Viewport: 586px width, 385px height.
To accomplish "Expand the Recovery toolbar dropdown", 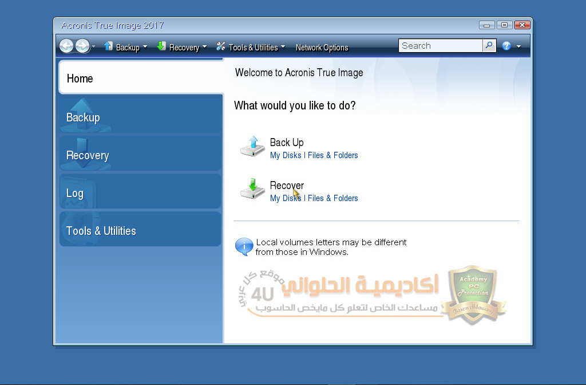I will point(205,47).
